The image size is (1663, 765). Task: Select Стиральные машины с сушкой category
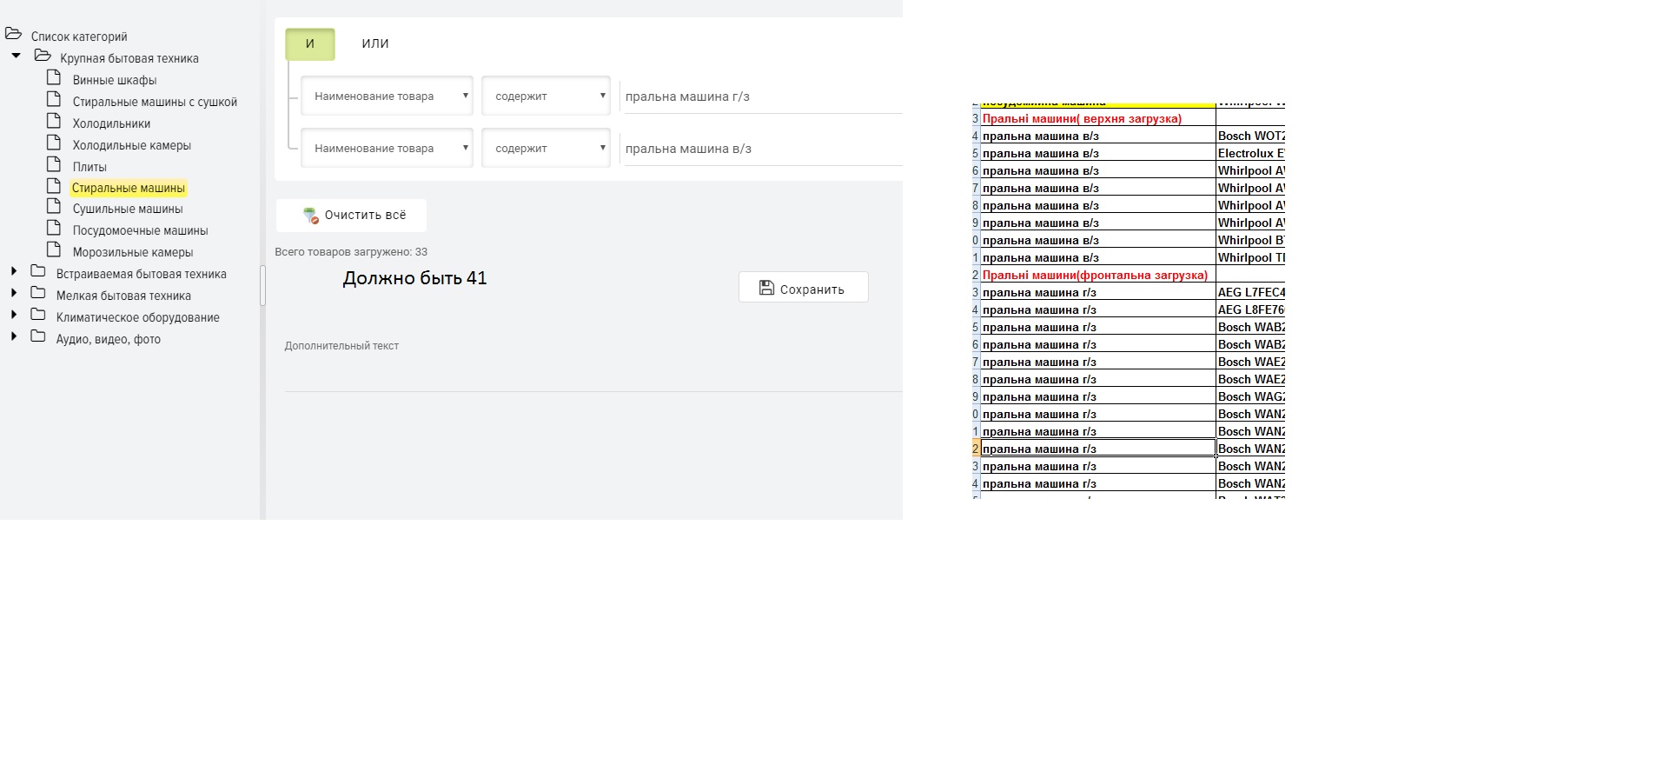pyautogui.click(x=155, y=102)
